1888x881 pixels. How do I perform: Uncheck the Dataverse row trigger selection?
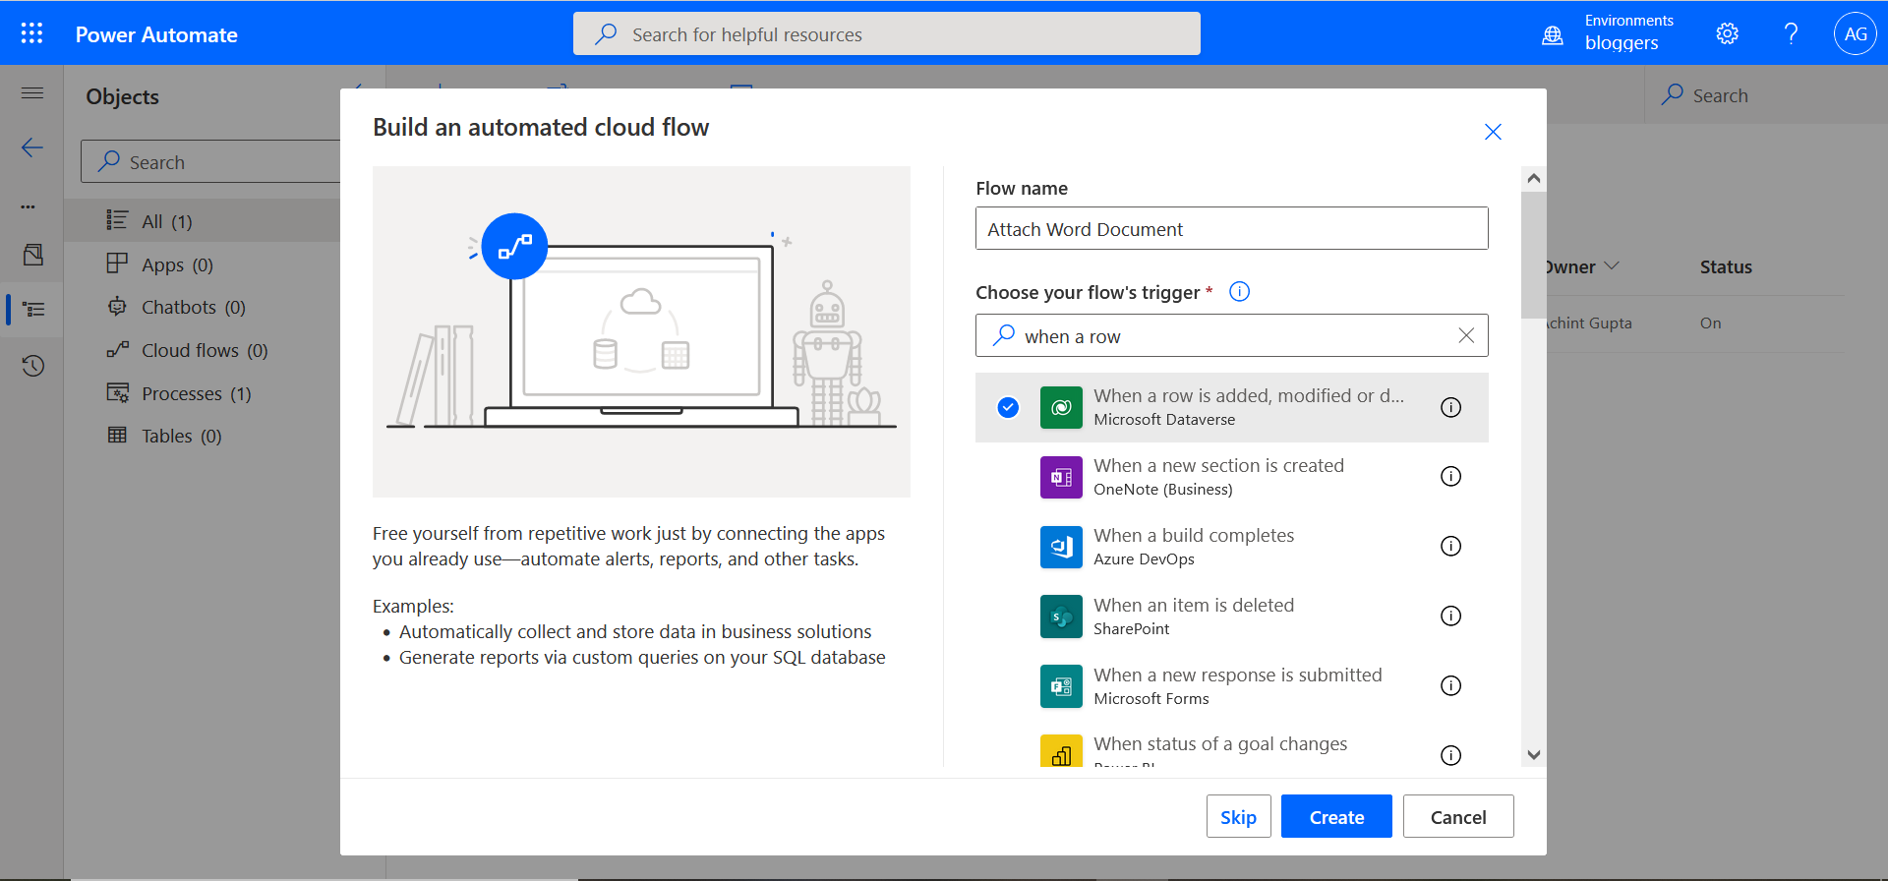(1008, 407)
